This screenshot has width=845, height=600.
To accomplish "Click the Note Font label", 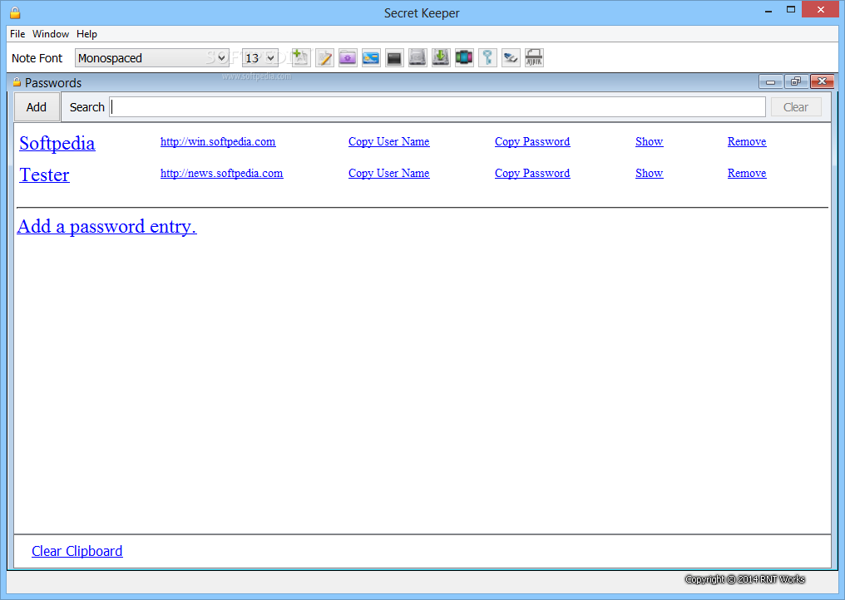I will click(37, 58).
